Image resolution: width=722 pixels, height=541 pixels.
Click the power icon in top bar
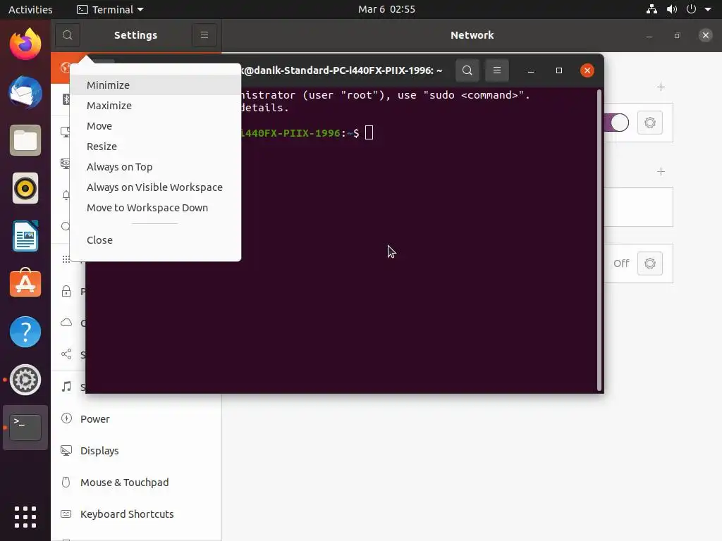691,9
